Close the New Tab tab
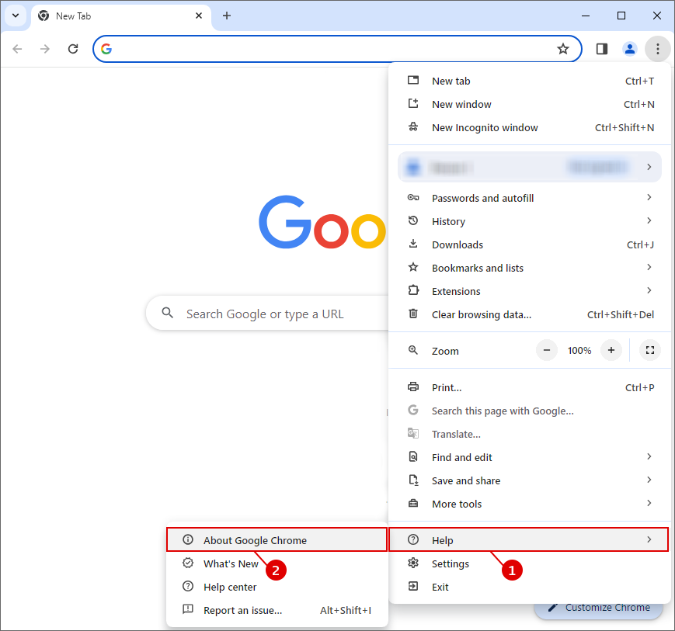Screen dimensions: 675x631 (198, 16)
